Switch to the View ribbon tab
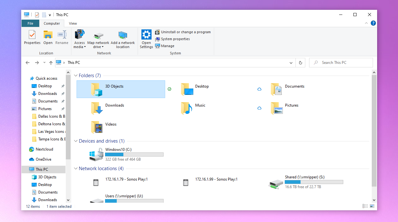The height and width of the screenshot is (222, 398). point(73,23)
